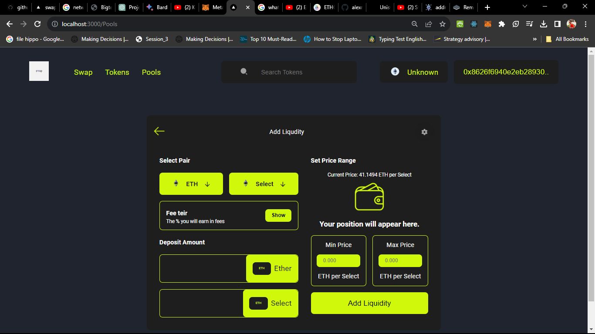Click the Search Tokens input field
595x334 pixels.
coord(289,72)
